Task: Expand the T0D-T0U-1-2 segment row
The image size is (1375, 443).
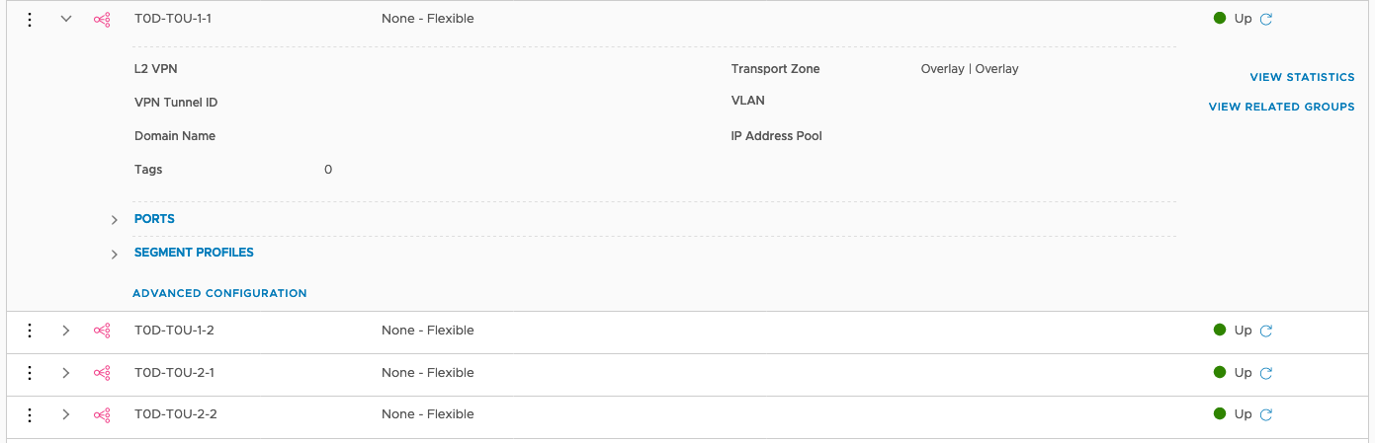Action: point(66,331)
